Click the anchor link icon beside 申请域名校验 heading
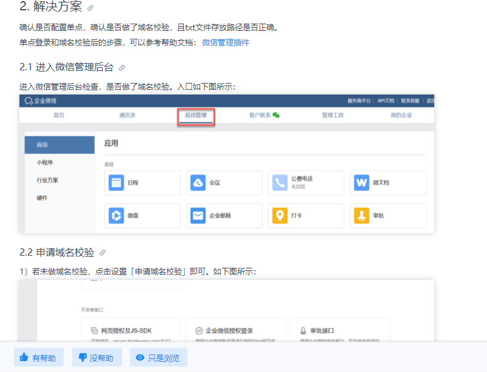 tap(102, 253)
